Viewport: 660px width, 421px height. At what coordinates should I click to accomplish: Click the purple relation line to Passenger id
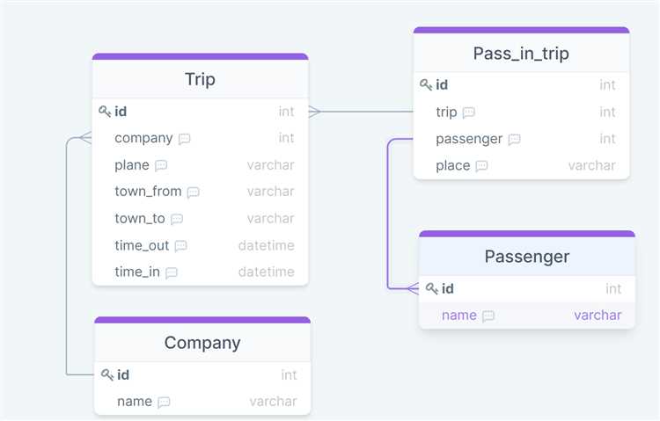(388, 214)
